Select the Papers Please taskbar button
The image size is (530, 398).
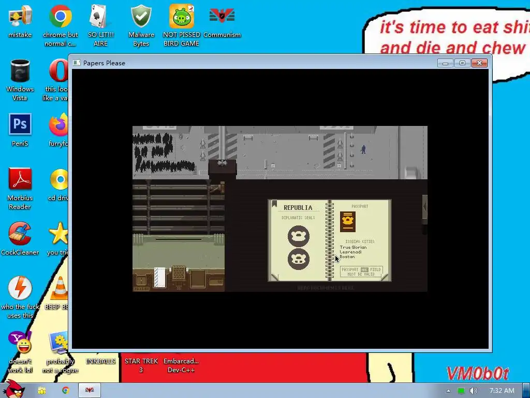pyautogui.click(x=90, y=391)
